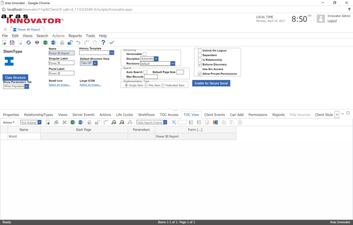Click the Save item toolbar icon
The image size is (353, 225).
click(12, 43)
